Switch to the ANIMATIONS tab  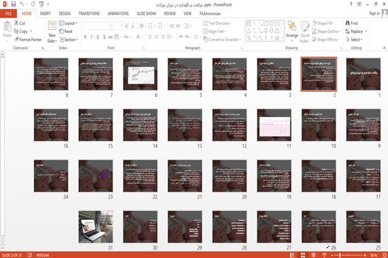tap(118, 14)
